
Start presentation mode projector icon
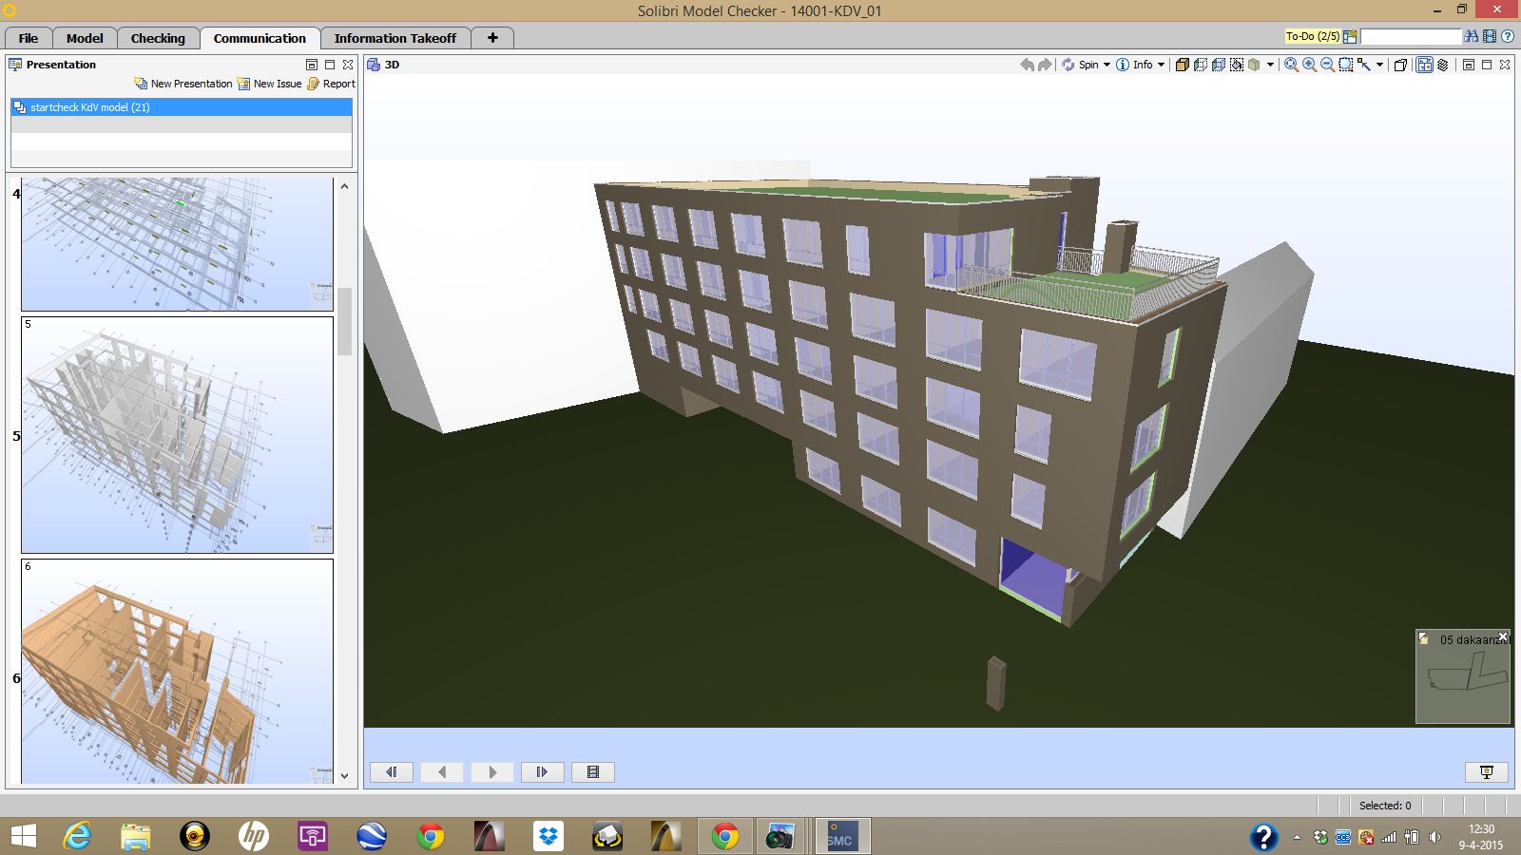click(1487, 772)
